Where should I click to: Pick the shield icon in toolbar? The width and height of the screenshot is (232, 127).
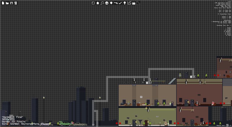click(111, 3)
